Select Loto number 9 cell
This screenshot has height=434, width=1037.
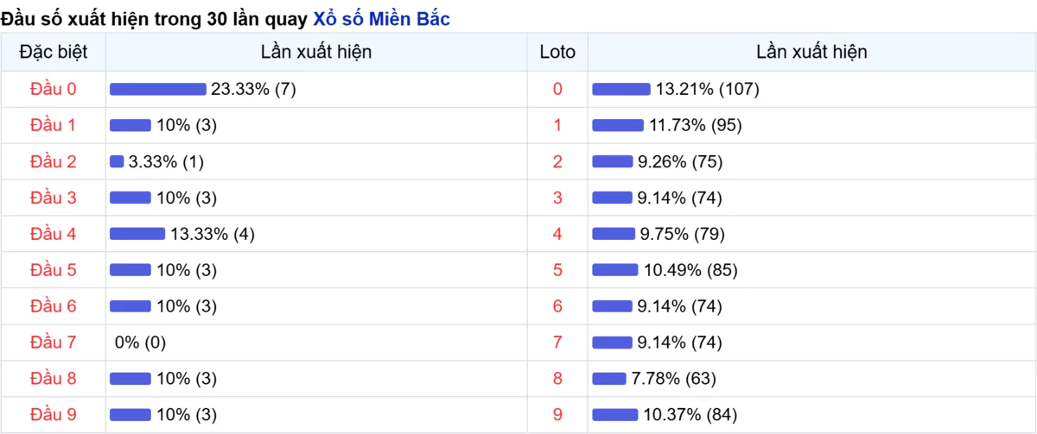(x=557, y=415)
